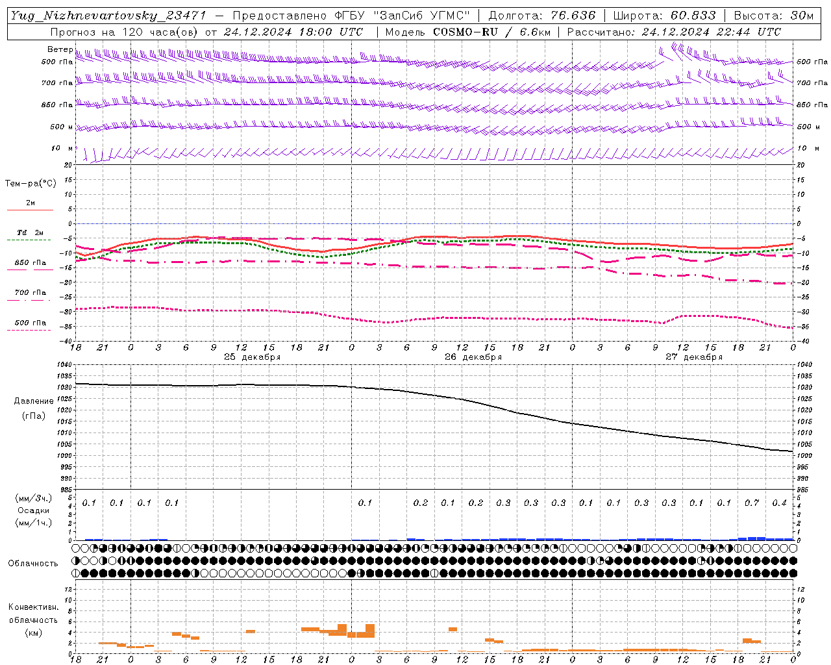831x665 pixels.
Task: Click the 'Предоставлено ФГБУ "ЗапСиб УГМС"' text
Action: click(351, 16)
